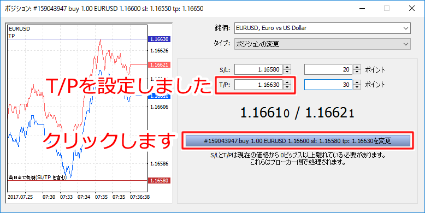
Task: Click the price axis label 1.16626
Action: [x=160, y=51]
